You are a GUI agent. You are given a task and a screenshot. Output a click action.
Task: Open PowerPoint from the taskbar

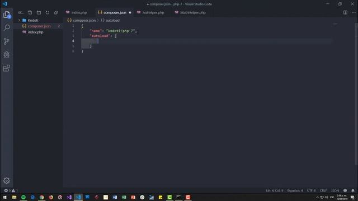(133, 197)
